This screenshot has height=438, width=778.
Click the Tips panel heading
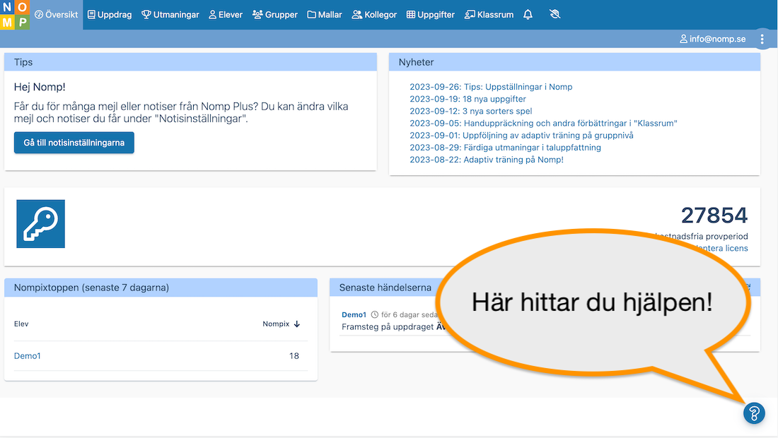[x=23, y=62]
